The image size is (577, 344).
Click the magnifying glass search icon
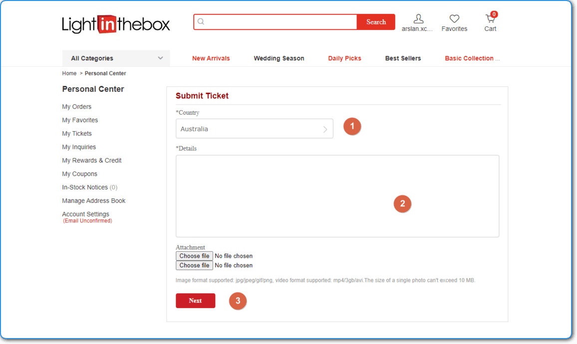pos(201,21)
